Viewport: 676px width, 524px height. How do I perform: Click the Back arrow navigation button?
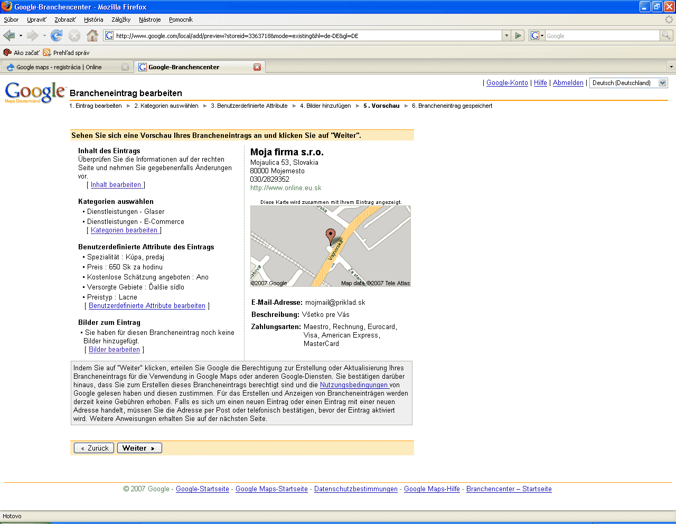point(9,35)
